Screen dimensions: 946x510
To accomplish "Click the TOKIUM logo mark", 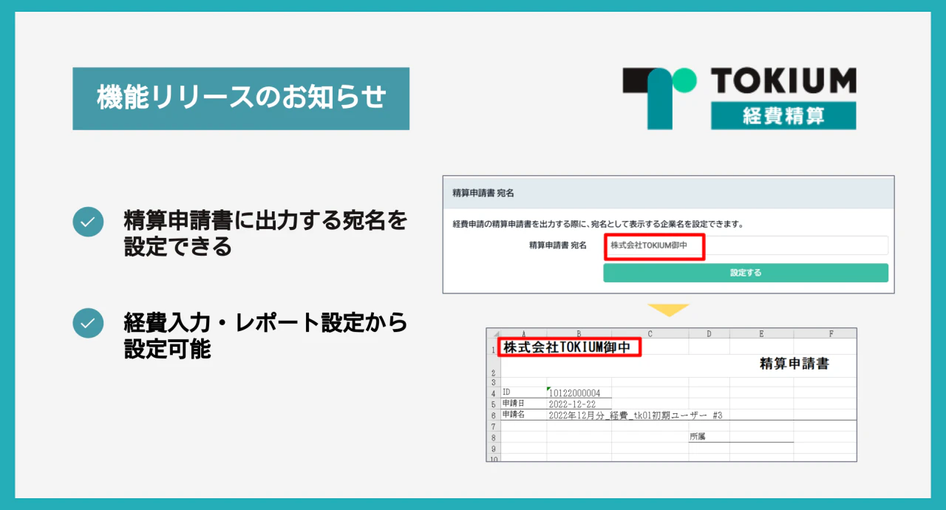I will click(660, 98).
